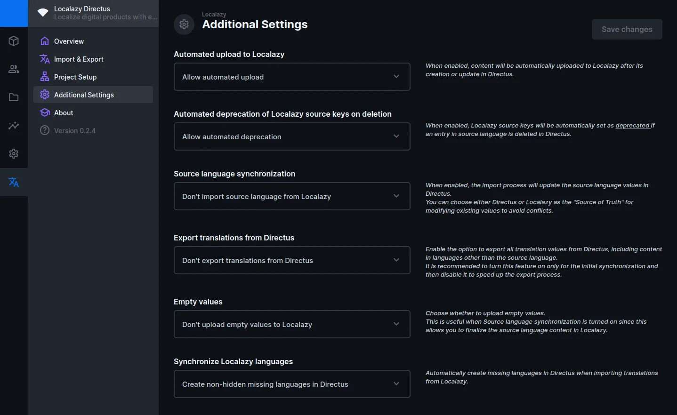
Task: Click the Automated upload to Localazy label
Action: click(229, 54)
